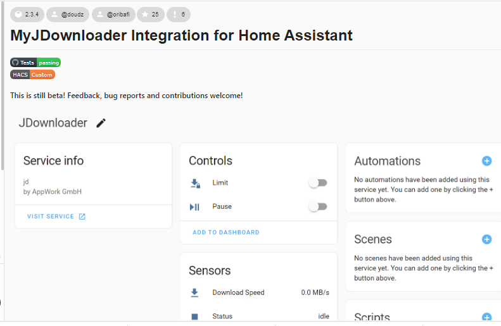Enable the Pause switch
Screen dimensions: 501x326
(x=318, y=206)
